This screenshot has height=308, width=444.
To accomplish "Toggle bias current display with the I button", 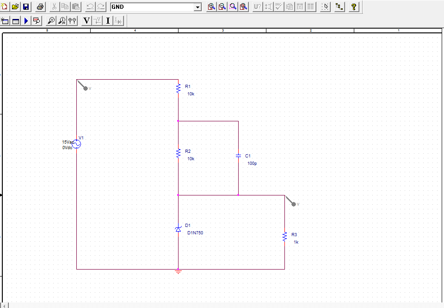I will pos(108,21).
